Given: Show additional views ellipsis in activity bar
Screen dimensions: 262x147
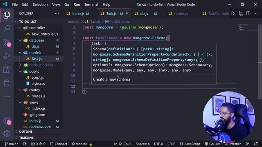Looking at the screenshot, I should click(7, 96).
